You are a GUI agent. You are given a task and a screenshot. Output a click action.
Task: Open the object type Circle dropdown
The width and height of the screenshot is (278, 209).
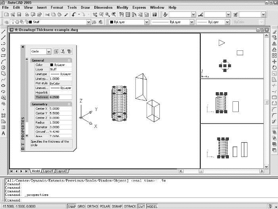tap(48, 52)
